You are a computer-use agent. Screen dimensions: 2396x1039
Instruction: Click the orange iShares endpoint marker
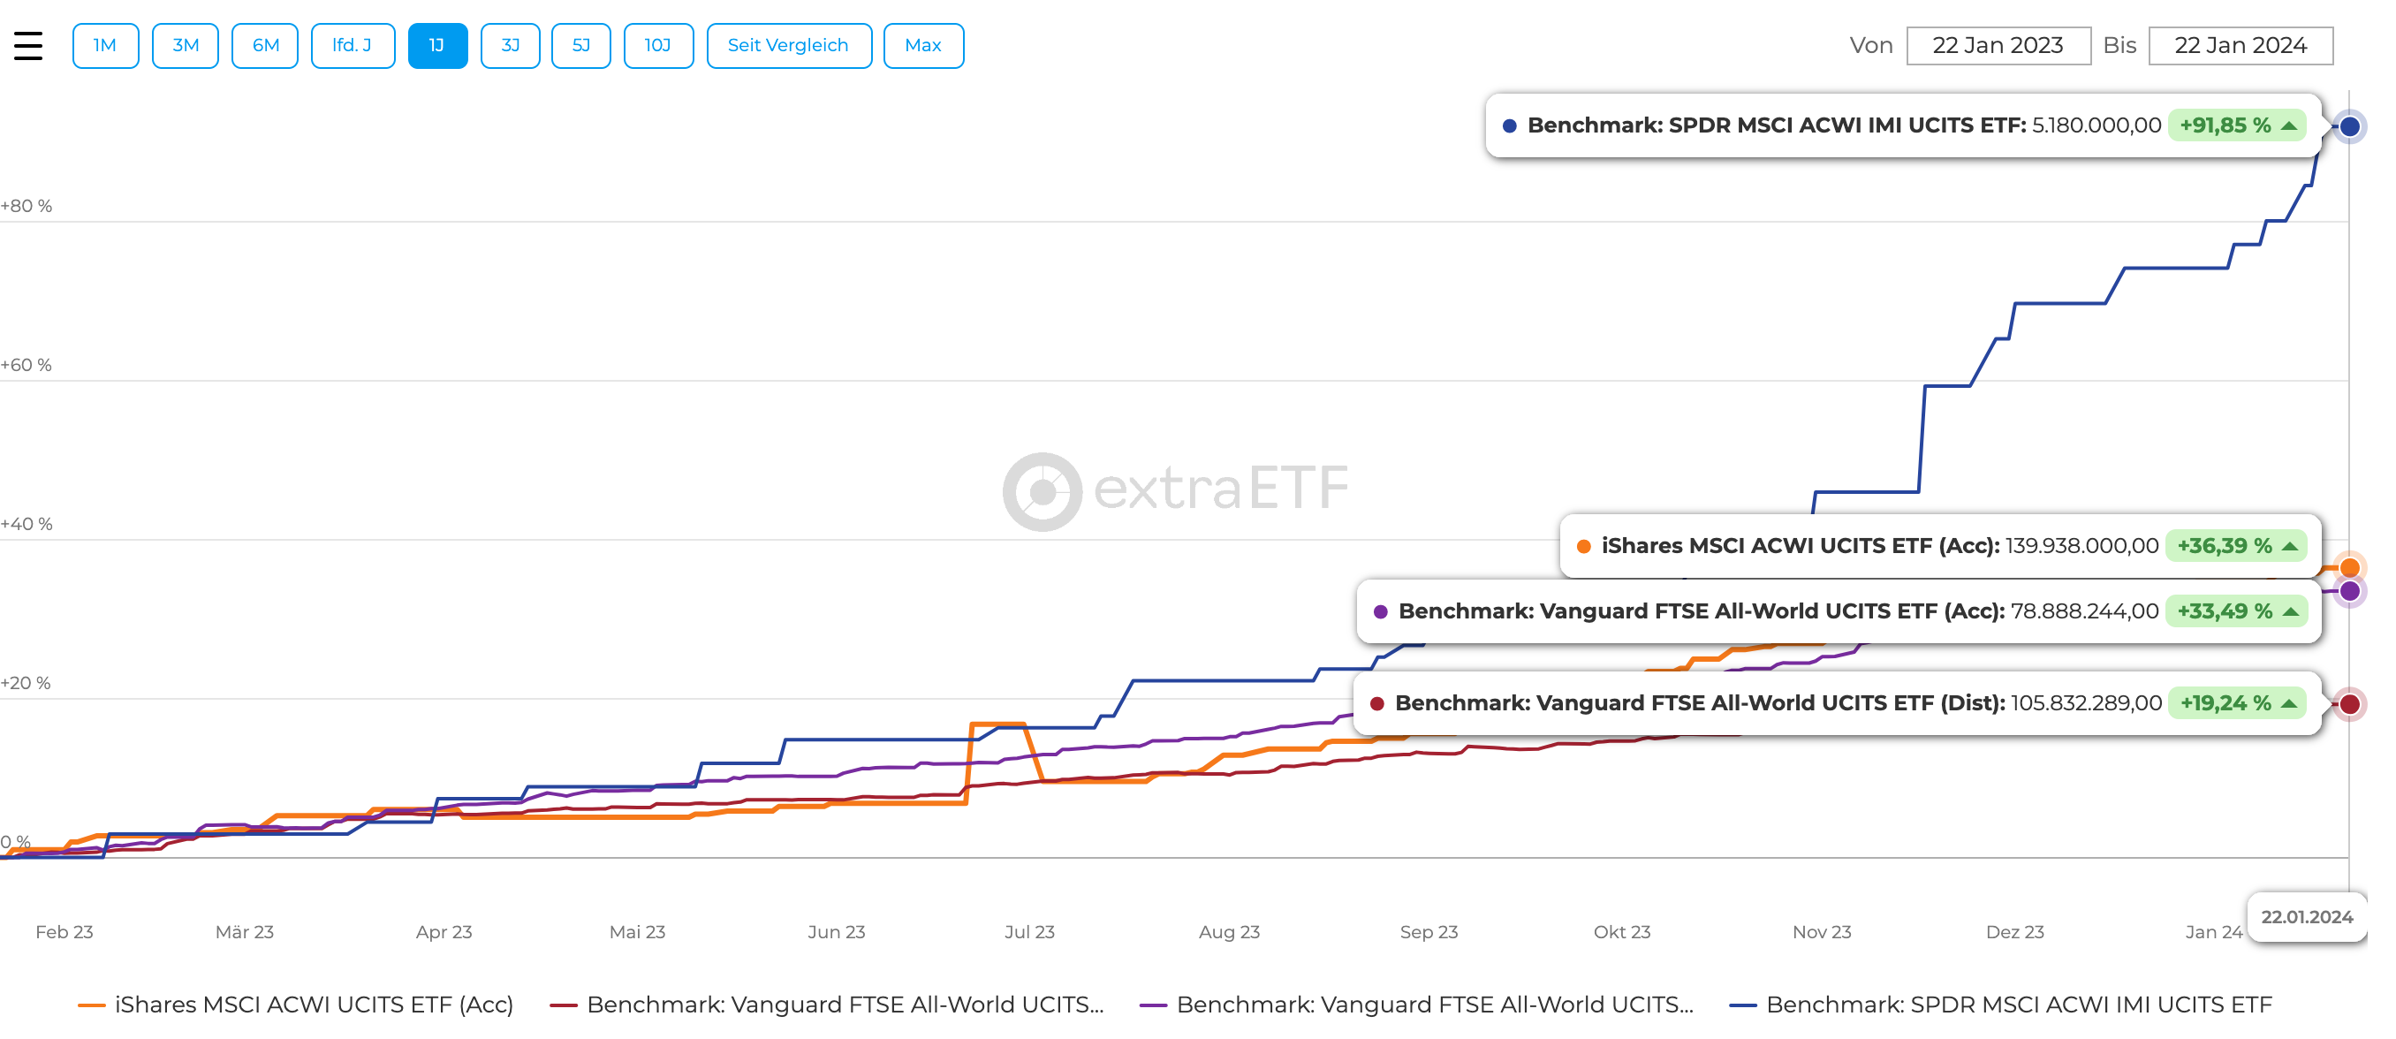[x=2348, y=567]
